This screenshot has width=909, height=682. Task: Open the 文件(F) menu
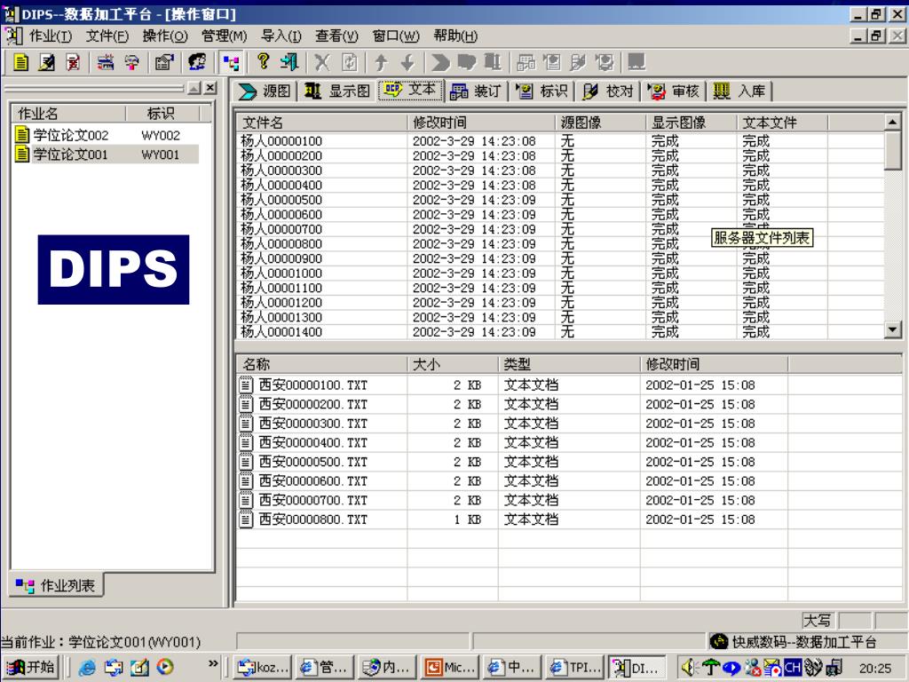tap(107, 36)
